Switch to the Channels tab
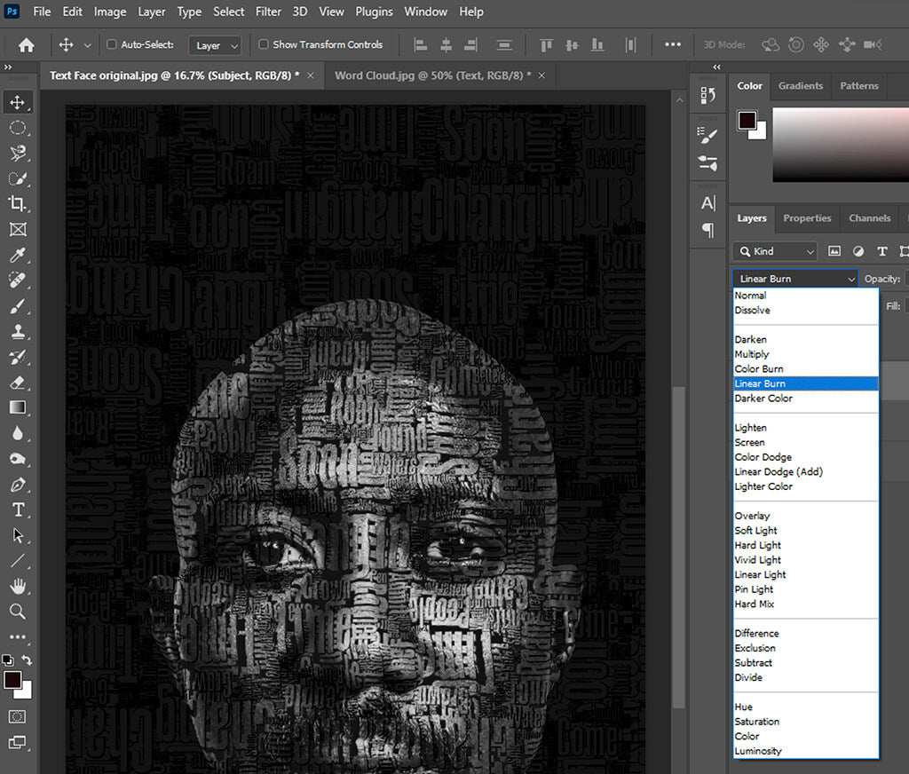Viewport: 909px width, 774px height. (869, 218)
